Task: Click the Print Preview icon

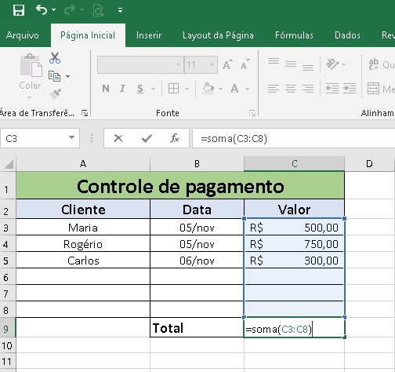Action: (x=98, y=10)
